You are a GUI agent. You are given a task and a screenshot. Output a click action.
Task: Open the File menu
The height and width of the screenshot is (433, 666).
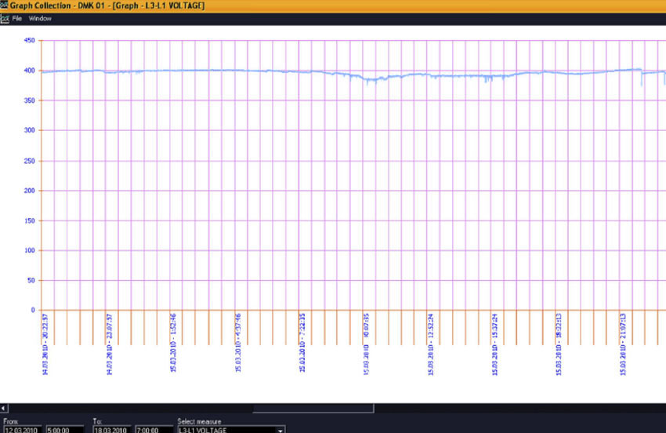pyautogui.click(x=17, y=18)
